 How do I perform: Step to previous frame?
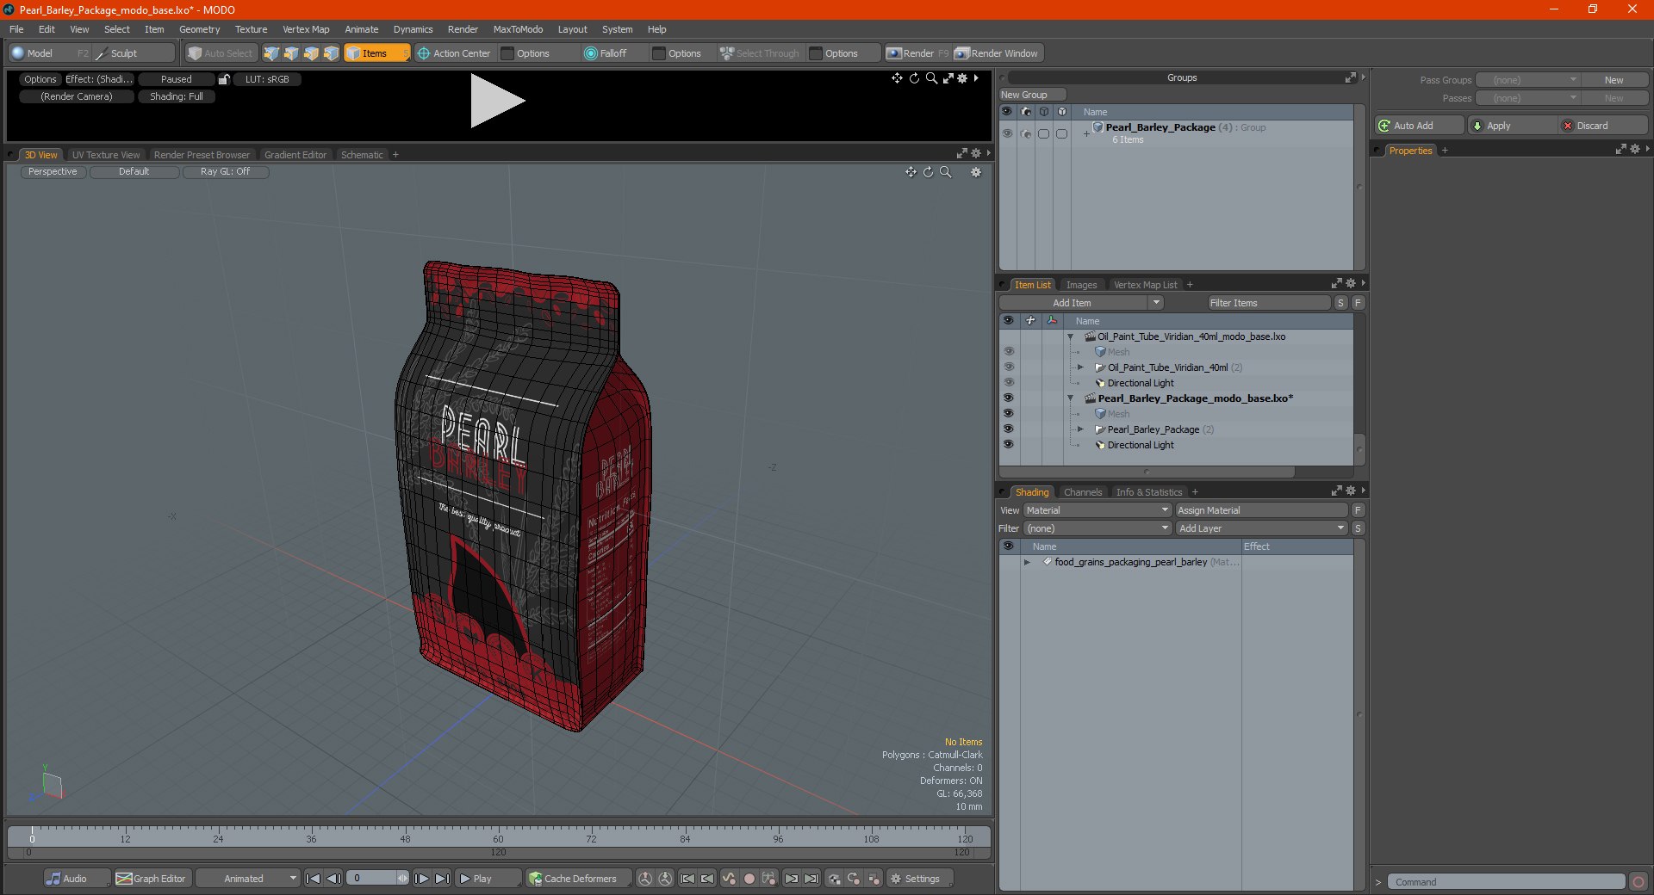333,879
